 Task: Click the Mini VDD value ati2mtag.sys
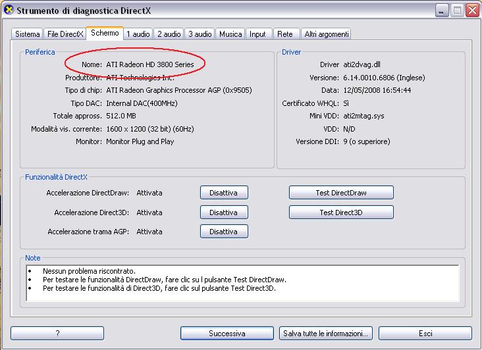[363, 116]
